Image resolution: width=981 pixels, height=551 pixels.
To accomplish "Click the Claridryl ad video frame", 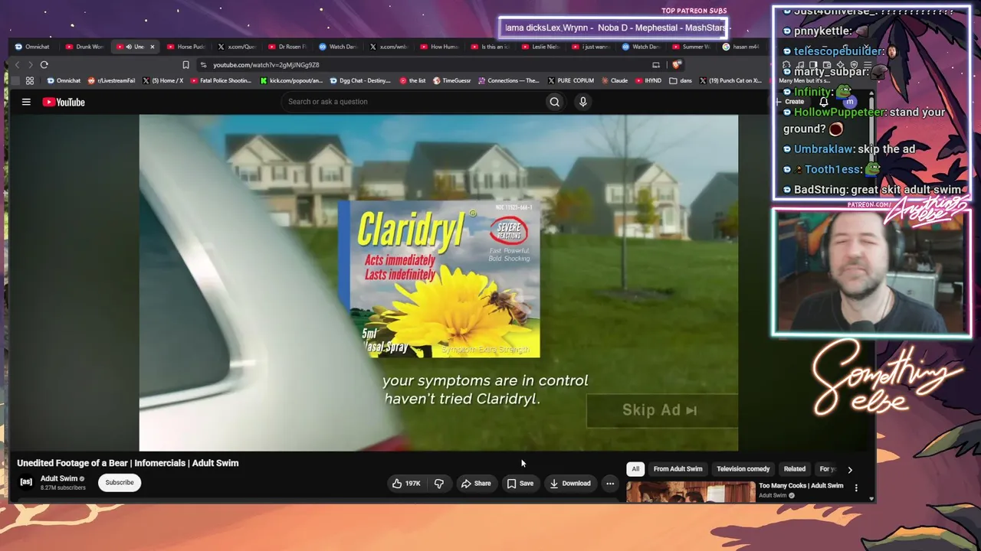I will click(x=438, y=283).
